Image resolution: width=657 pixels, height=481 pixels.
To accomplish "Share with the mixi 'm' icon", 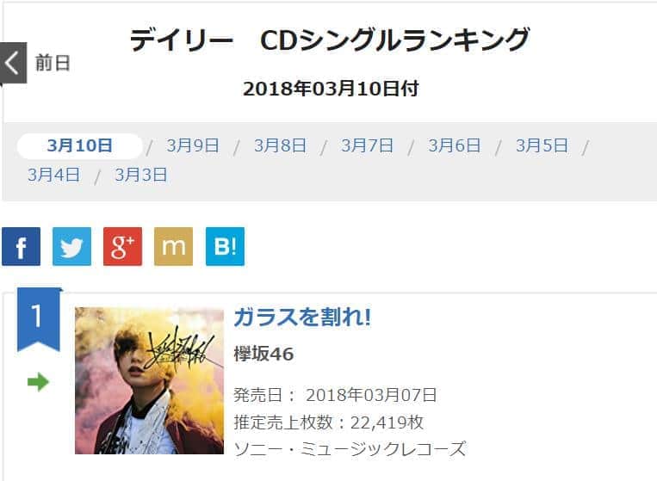I will pyautogui.click(x=173, y=247).
